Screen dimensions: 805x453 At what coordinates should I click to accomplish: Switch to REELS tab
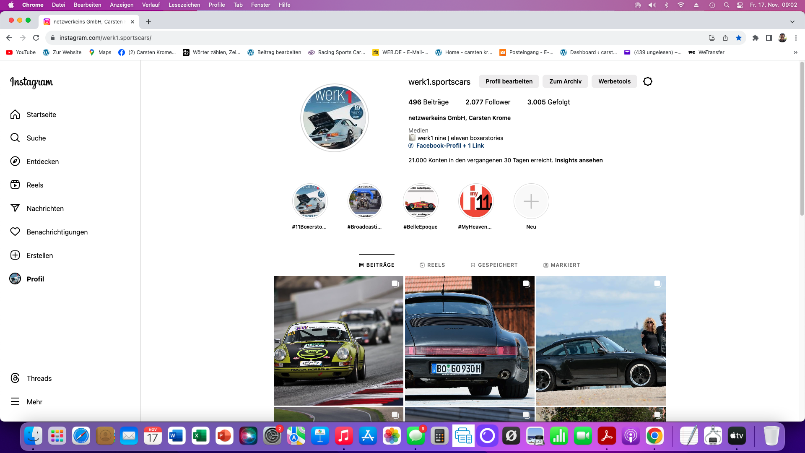432,265
